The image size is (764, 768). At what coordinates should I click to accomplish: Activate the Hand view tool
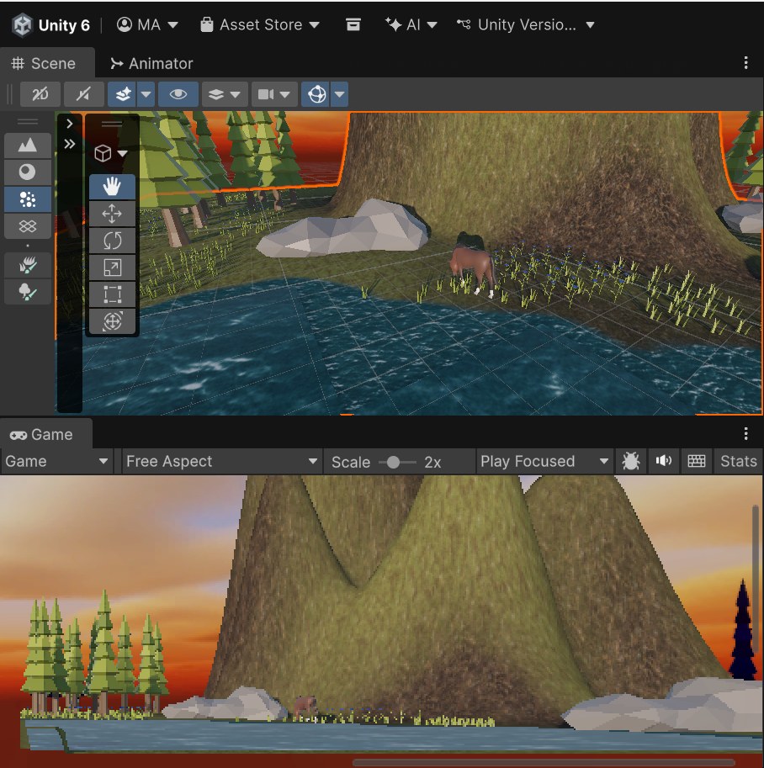(x=112, y=187)
